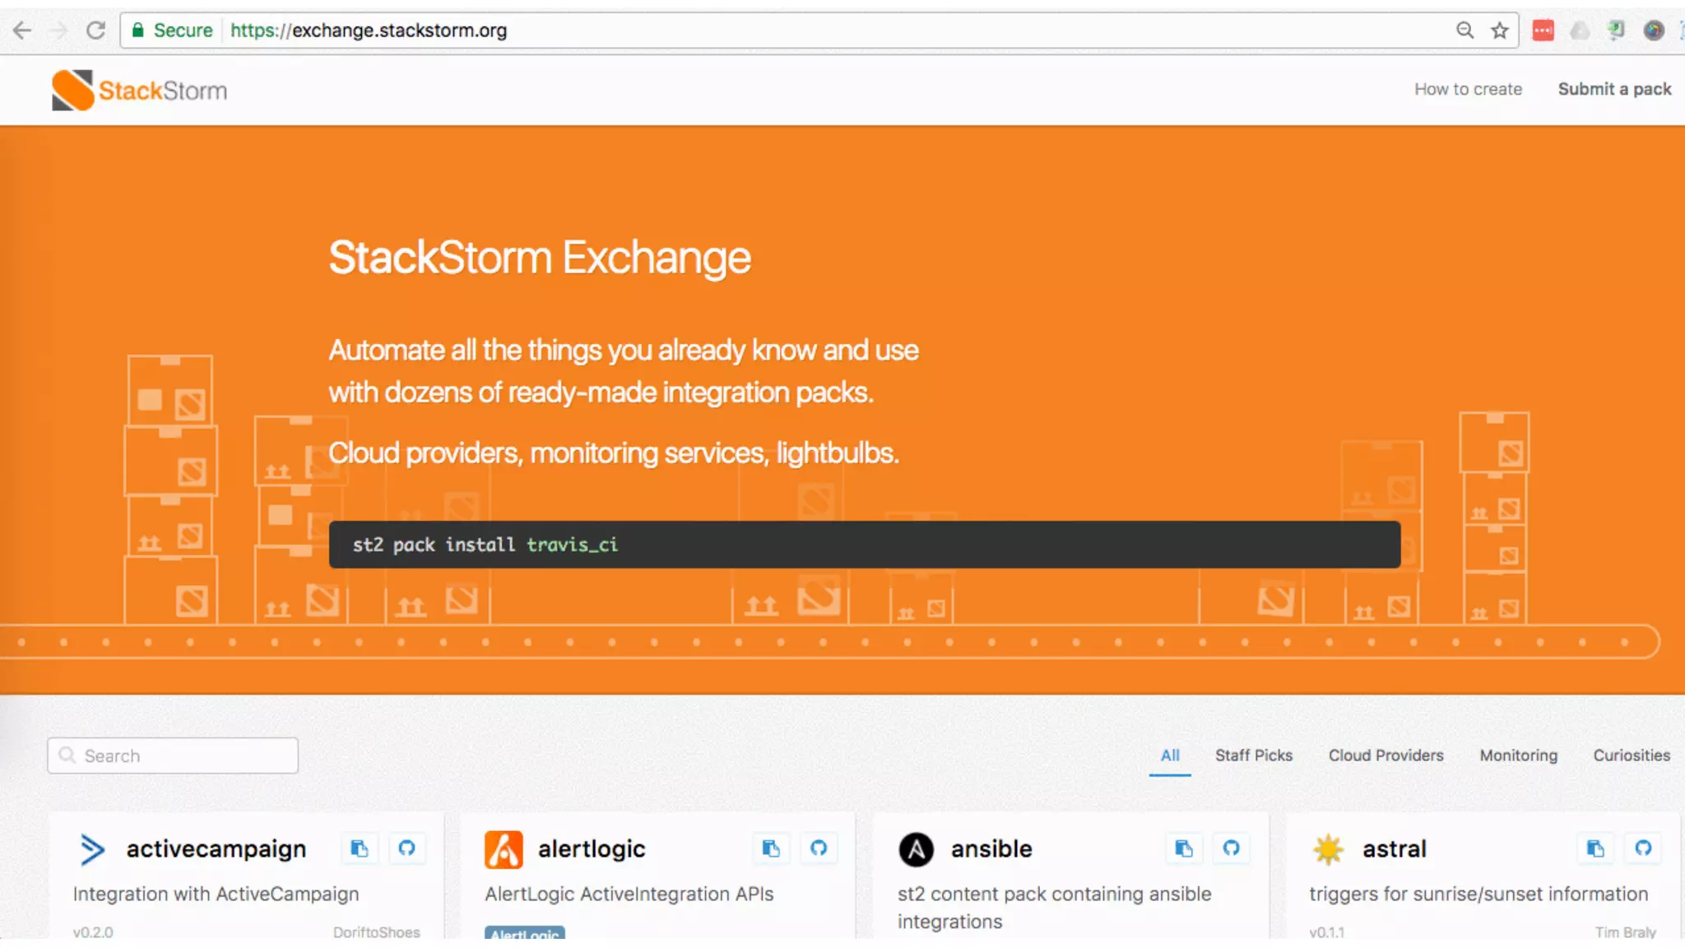Click the activecampaign arrow logo

92,849
